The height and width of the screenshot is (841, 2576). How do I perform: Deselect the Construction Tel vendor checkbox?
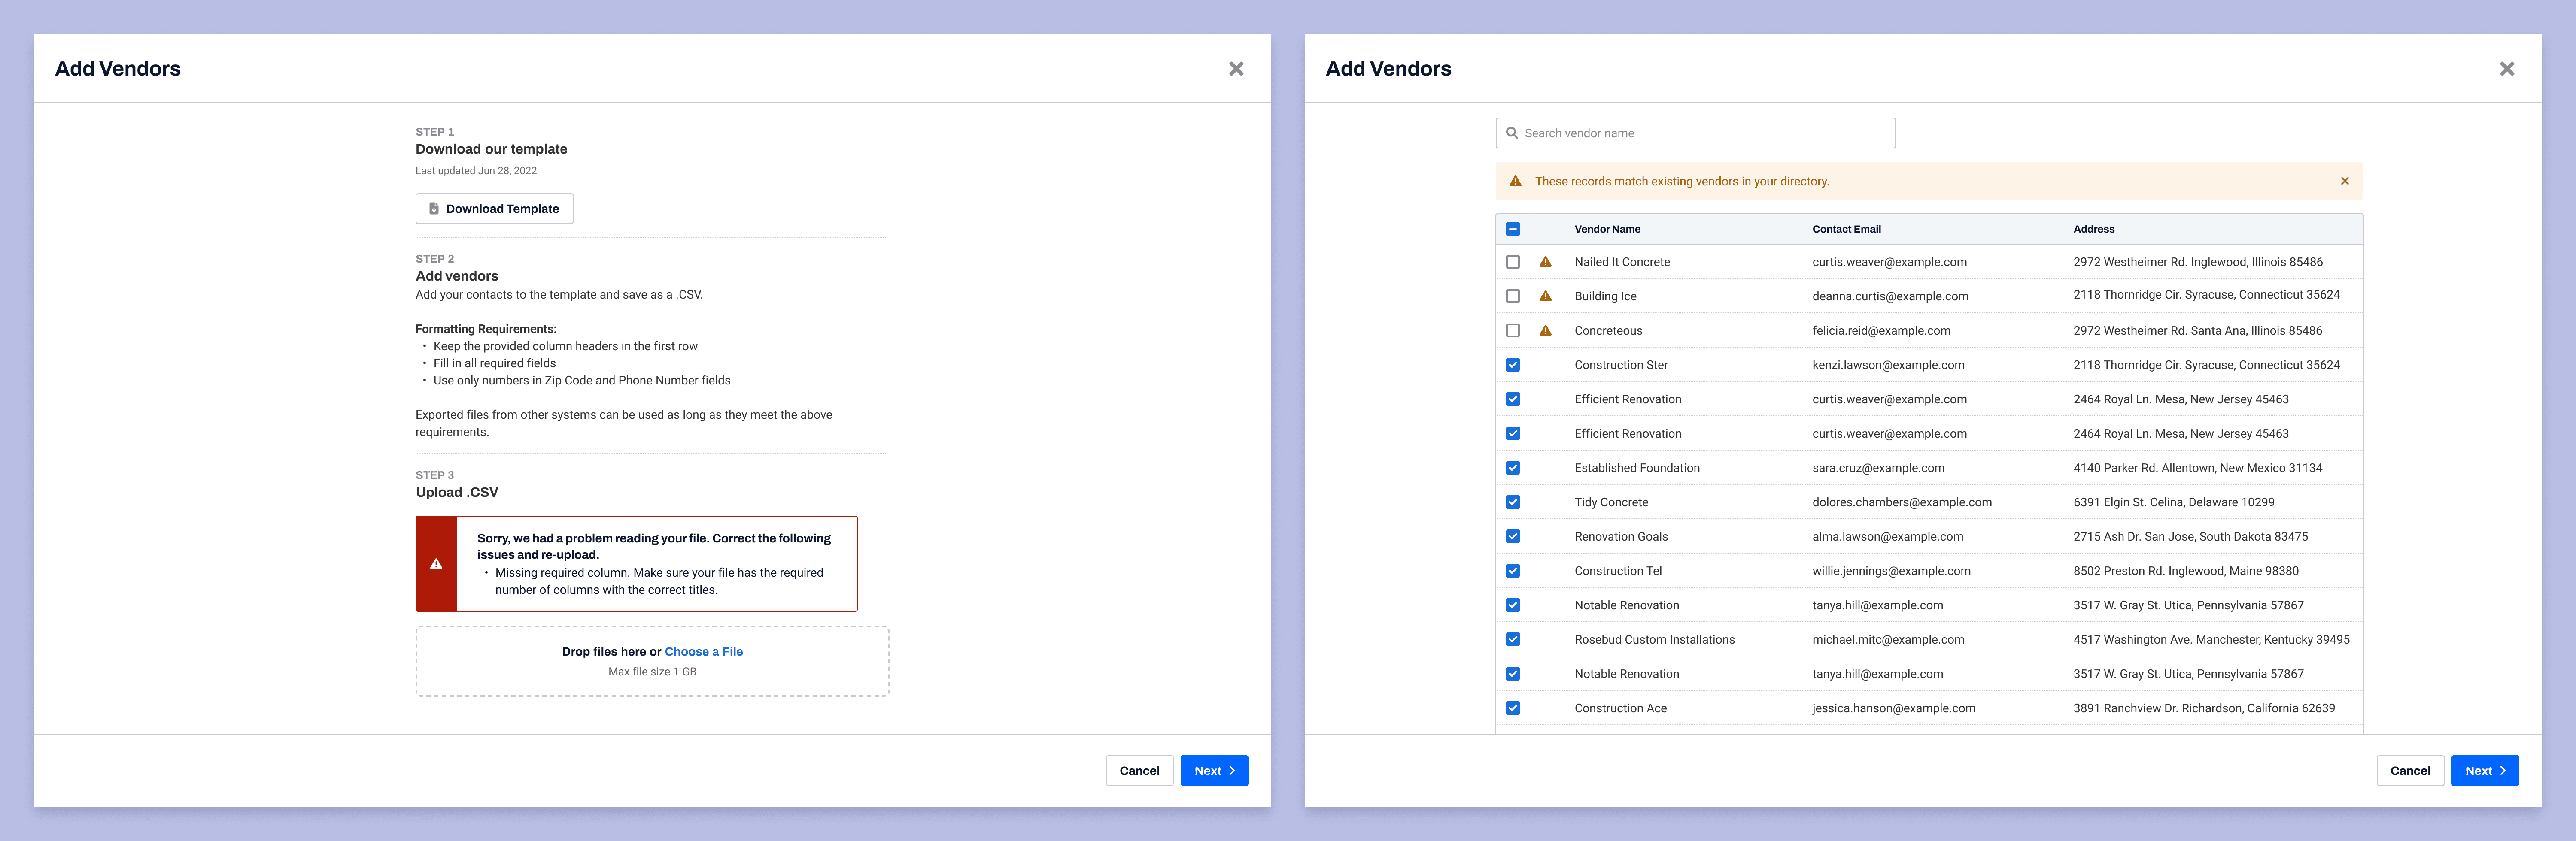[1513, 571]
